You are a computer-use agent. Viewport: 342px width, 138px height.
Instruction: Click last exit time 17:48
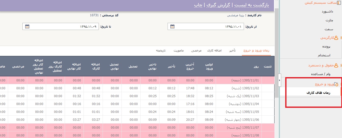pyautogui.click(x=190, y=88)
